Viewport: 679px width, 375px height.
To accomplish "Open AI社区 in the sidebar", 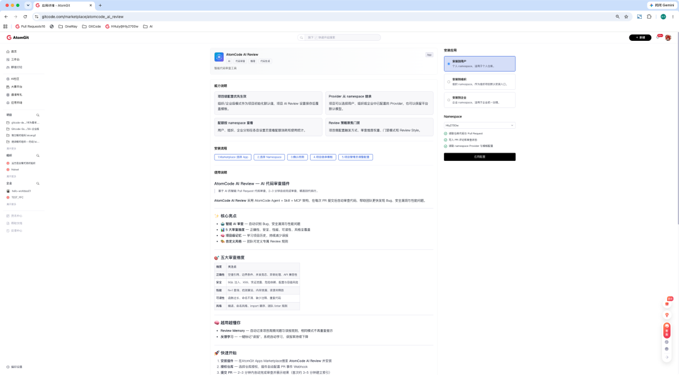I will [x=14, y=79].
